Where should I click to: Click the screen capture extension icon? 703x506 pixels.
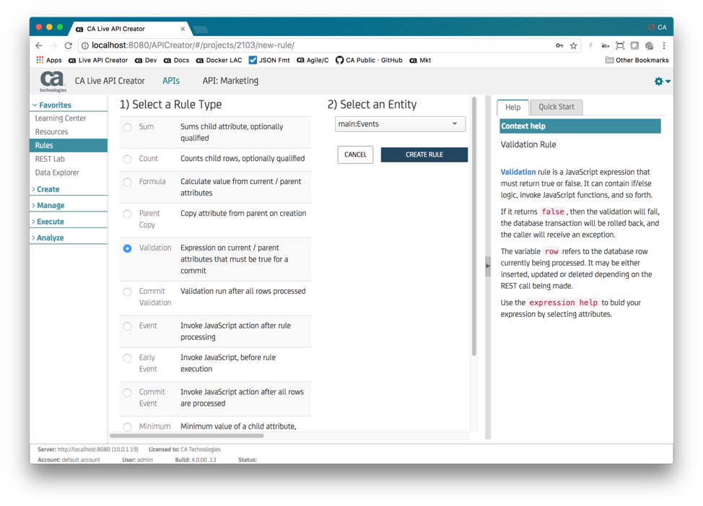620,45
